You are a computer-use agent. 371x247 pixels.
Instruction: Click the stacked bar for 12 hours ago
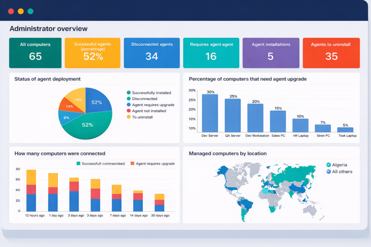point(31,191)
